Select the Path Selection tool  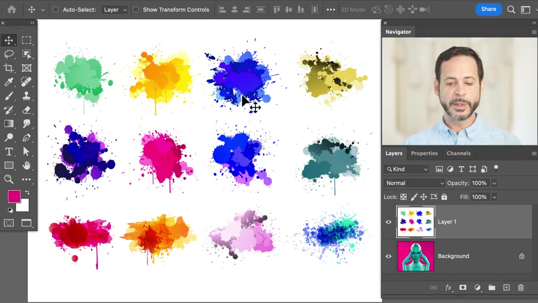(x=26, y=151)
